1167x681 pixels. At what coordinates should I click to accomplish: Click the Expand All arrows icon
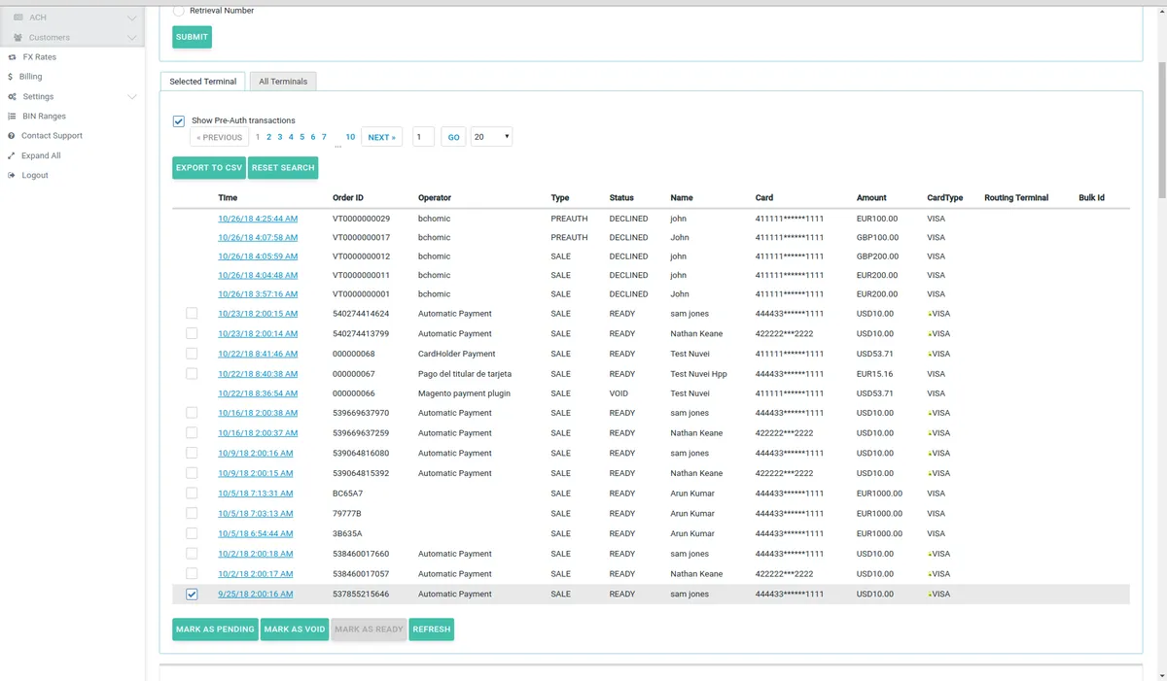(x=12, y=155)
